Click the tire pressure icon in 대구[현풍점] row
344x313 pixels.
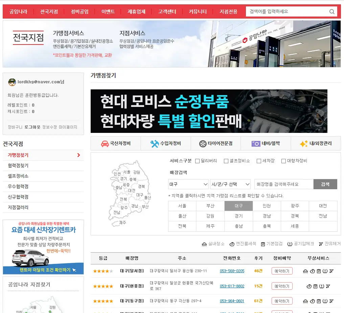322,286
